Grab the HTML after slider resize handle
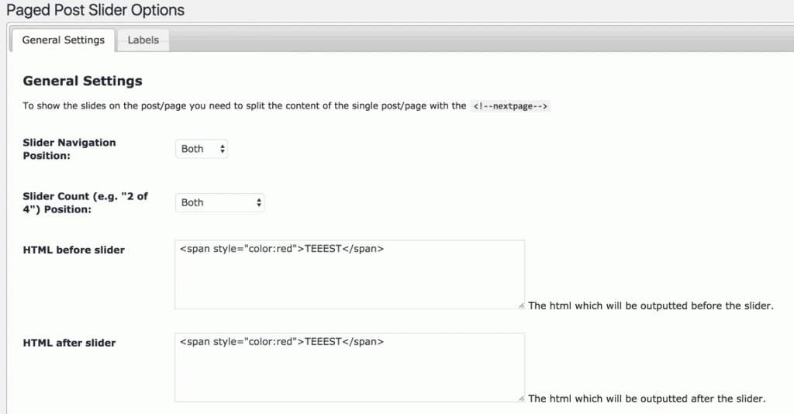The width and height of the screenshot is (794, 414). pyautogui.click(x=521, y=398)
